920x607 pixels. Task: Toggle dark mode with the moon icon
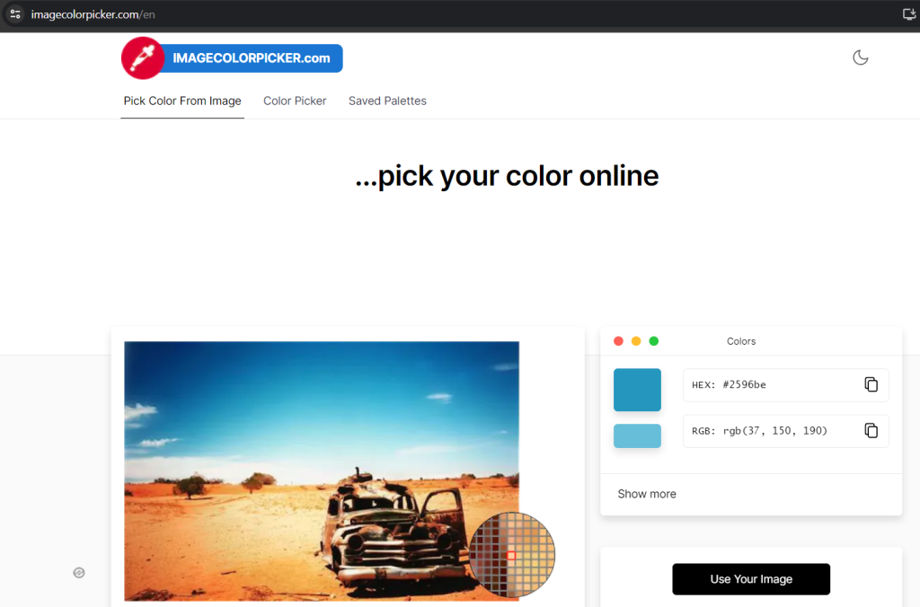click(x=860, y=57)
